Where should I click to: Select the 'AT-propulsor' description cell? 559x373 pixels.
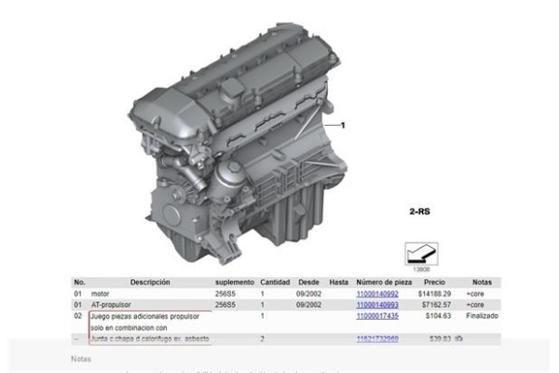pyautogui.click(x=111, y=305)
